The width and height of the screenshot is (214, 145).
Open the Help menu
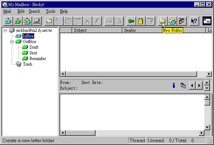tap(64, 11)
